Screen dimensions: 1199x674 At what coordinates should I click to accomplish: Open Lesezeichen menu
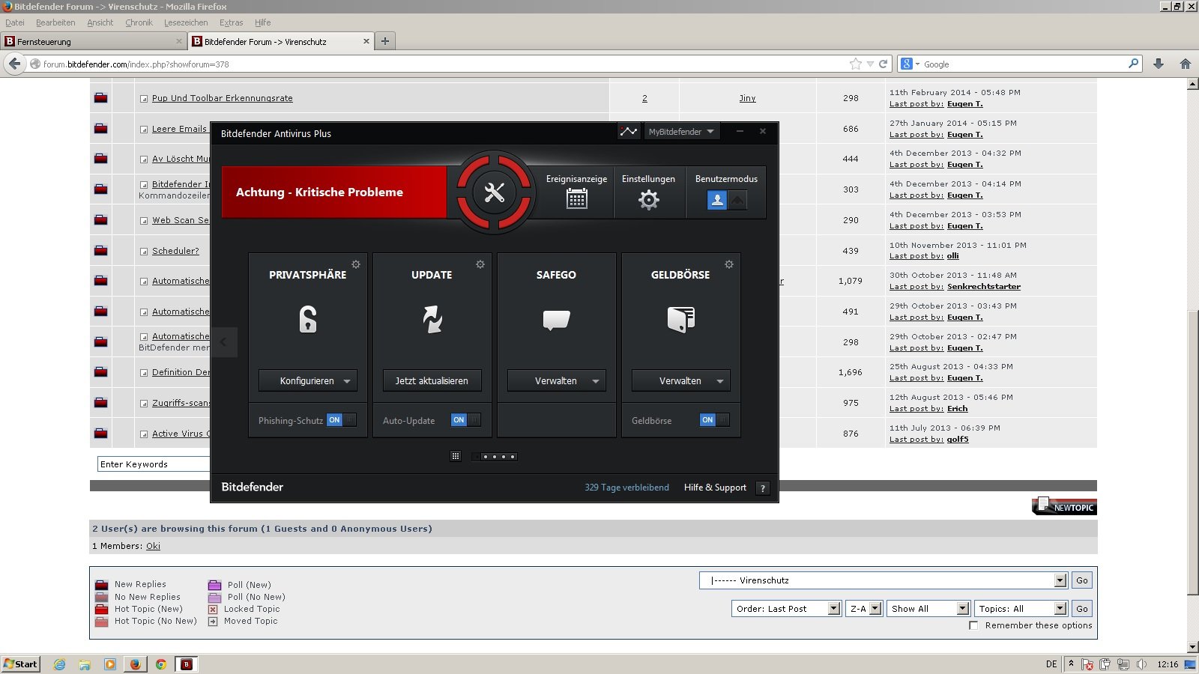186,22
